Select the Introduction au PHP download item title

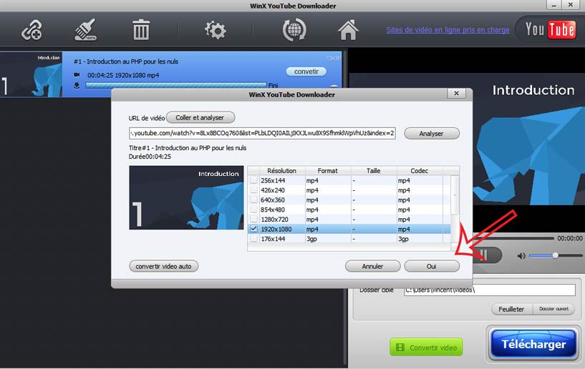pyautogui.click(x=126, y=62)
